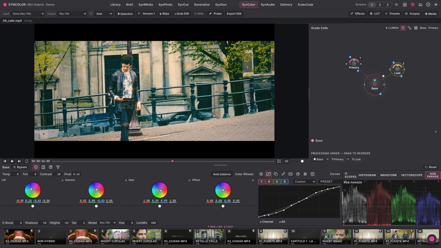Viewport: 441px width, 248px height.
Task: Click the cube LUT tool icon
Action: [x=298, y=174]
